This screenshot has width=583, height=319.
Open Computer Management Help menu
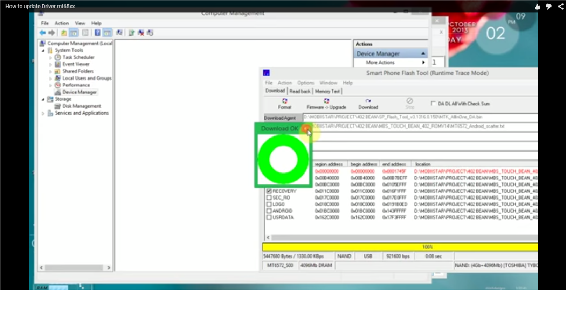[97, 23]
